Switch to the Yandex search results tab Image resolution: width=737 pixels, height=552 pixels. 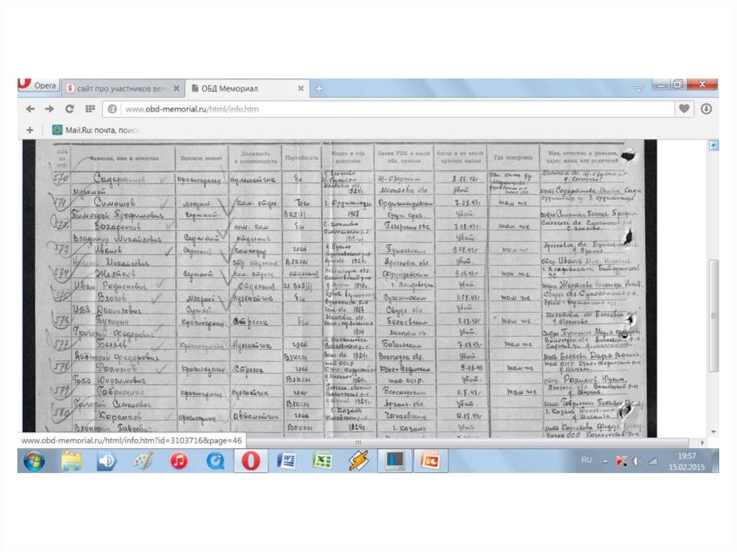click(119, 88)
